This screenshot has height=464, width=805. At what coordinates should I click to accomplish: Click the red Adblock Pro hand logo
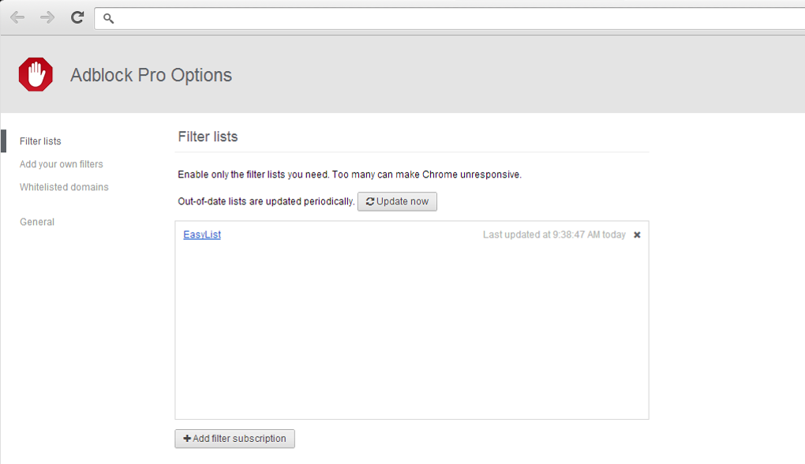36,75
